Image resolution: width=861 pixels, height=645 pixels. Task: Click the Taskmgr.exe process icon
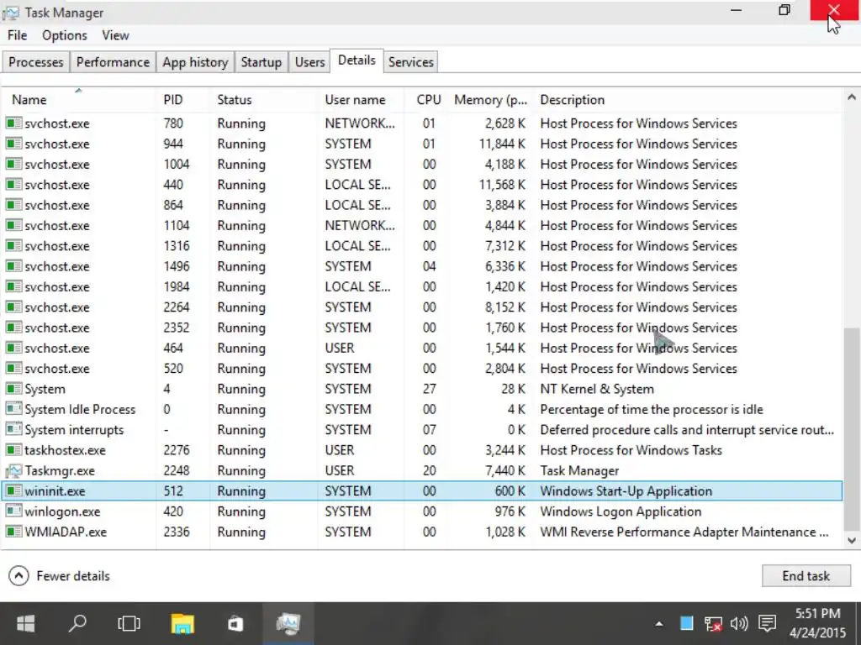point(13,470)
